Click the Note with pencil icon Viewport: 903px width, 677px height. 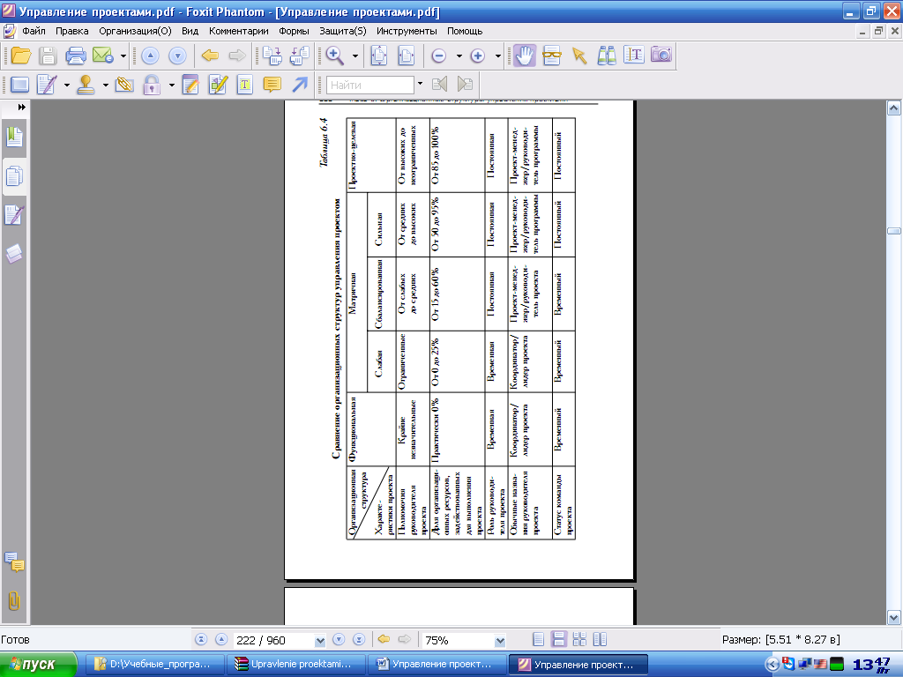coord(190,86)
